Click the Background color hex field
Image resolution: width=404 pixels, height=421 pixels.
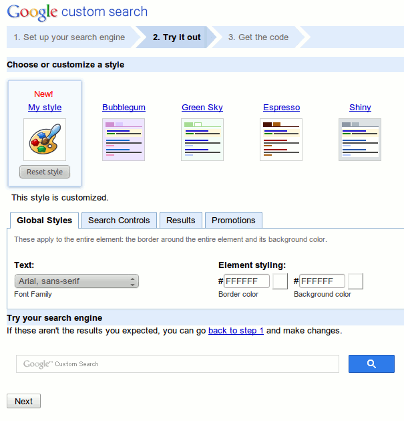tap(322, 281)
